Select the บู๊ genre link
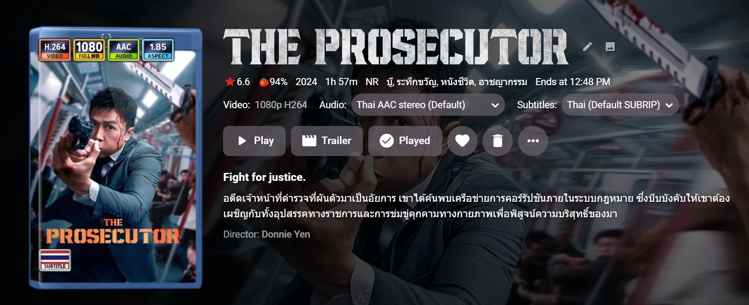Viewport: 749px width, 305px height. click(390, 82)
